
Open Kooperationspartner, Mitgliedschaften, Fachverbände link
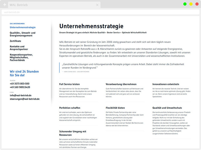[24, 56]
